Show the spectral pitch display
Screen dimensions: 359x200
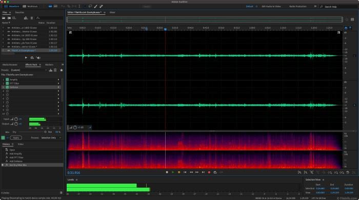(55, 6)
